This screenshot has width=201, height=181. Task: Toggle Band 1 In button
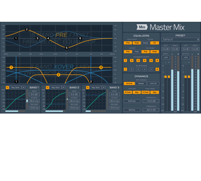click(7, 87)
